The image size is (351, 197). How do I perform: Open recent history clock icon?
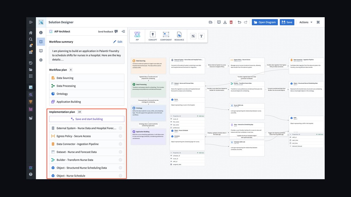tap(31, 63)
